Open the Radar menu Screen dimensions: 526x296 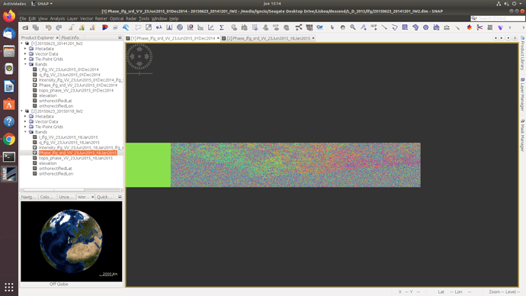click(x=131, y=18)
